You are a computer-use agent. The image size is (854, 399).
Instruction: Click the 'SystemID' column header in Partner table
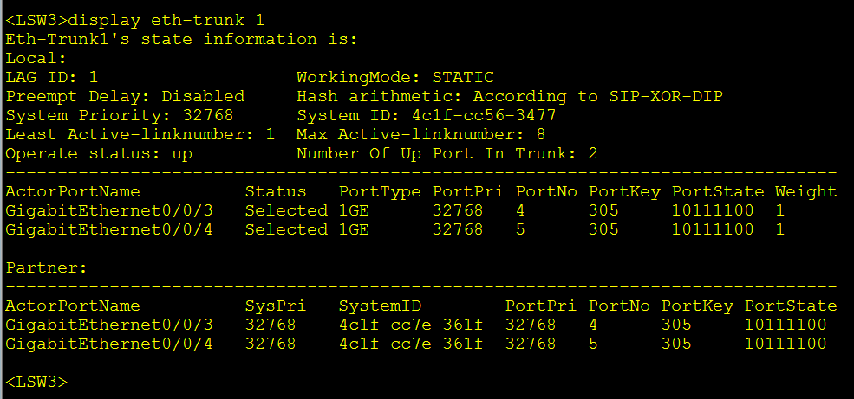380,306
